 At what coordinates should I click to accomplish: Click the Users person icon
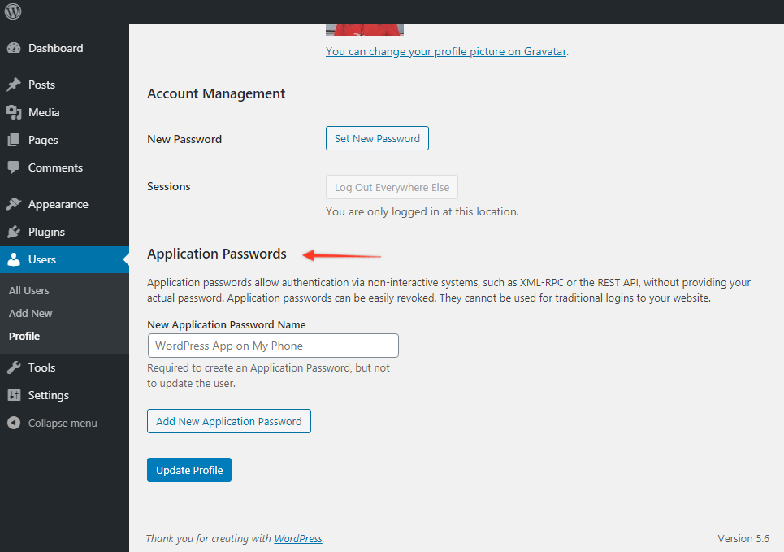(x=14, y=259)
